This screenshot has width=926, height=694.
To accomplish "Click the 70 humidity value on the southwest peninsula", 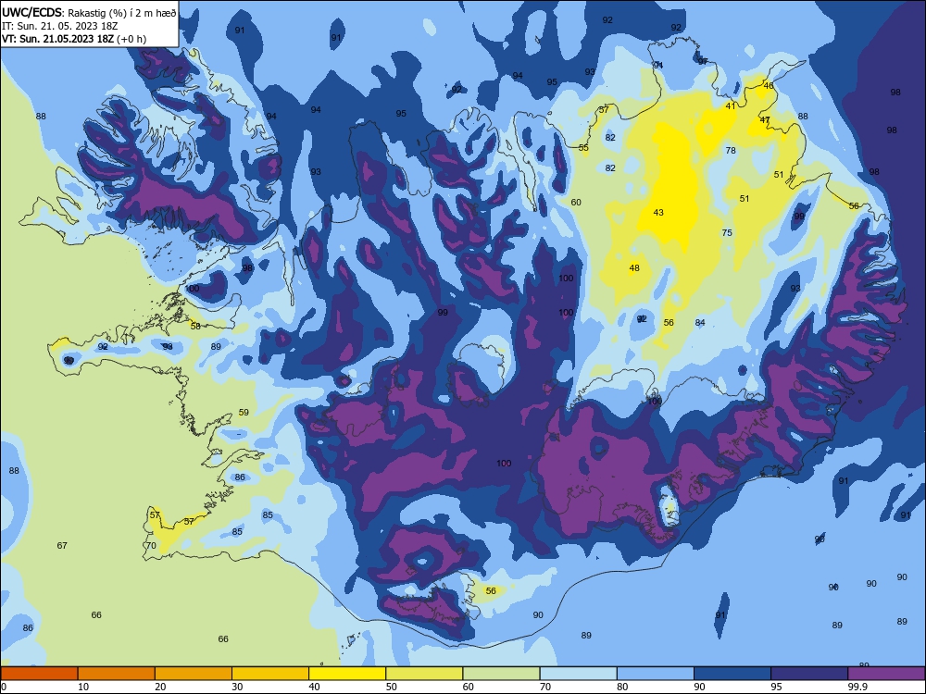I will click(x=151, y=546).
